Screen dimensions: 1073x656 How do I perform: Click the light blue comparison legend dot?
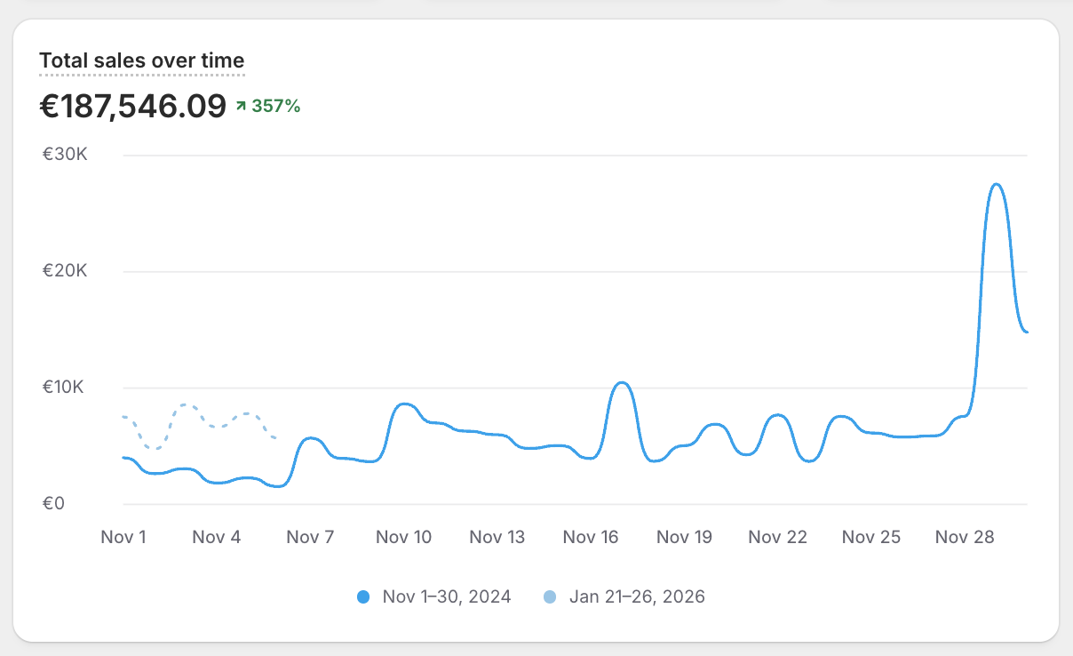pyautogui.click(x=551, y=596)
